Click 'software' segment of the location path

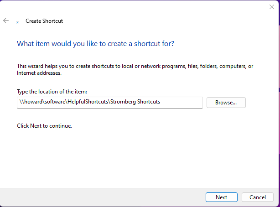click(x=54, y=102)
